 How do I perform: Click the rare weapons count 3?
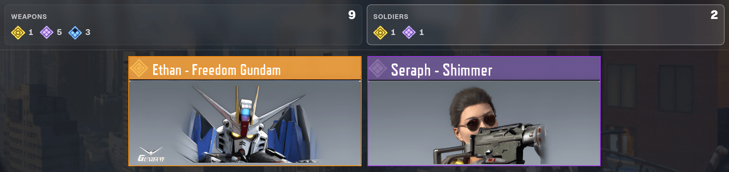[x=88, y=32]
